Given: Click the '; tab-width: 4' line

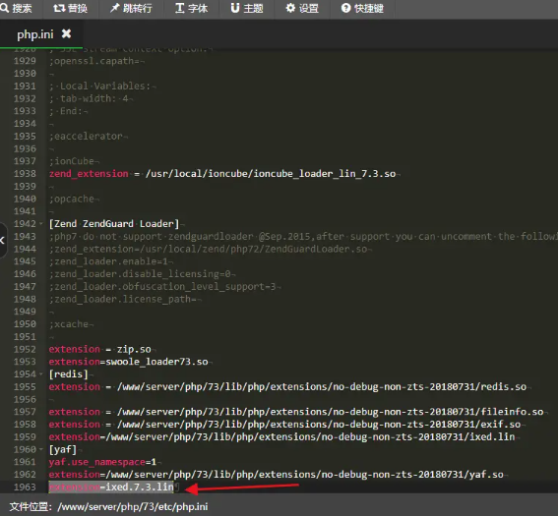Looking at the screenshot, I should pyautogui.click(x=89, y=98).
